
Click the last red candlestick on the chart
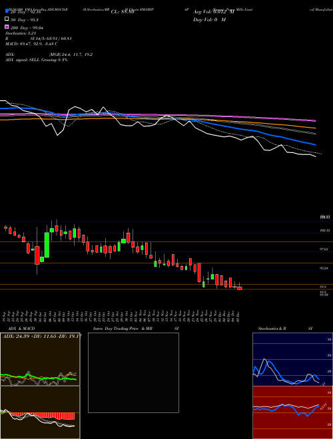point(239,288)
